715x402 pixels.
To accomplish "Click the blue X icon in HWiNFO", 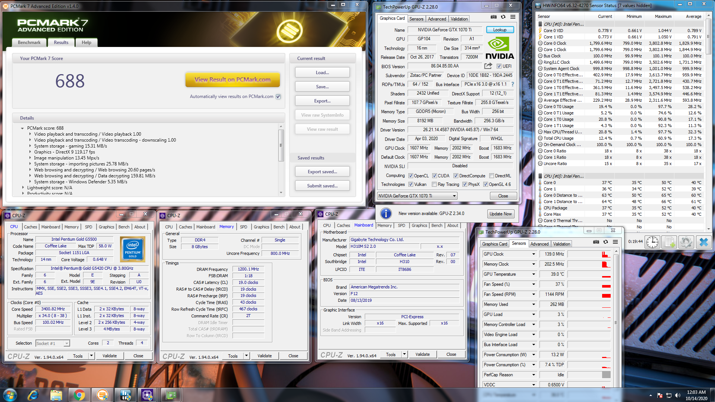I will 703,242.
